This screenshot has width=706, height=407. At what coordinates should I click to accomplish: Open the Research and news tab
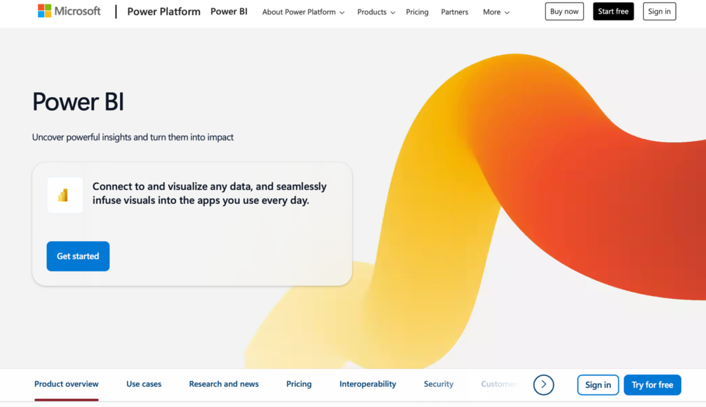[x=224, y=384]
